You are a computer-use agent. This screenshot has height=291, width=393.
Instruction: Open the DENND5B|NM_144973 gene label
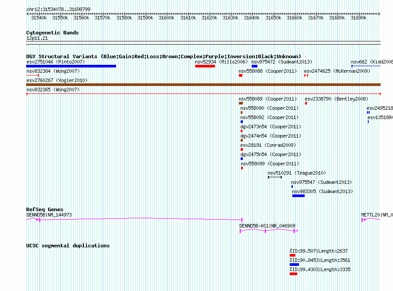pyautogui.click(x=49, y=215)
